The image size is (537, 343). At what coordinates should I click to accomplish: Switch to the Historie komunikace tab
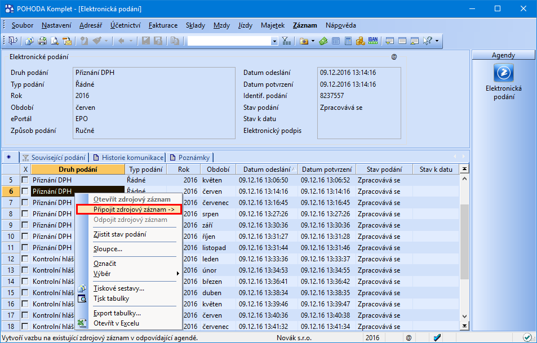pos(129,157)
